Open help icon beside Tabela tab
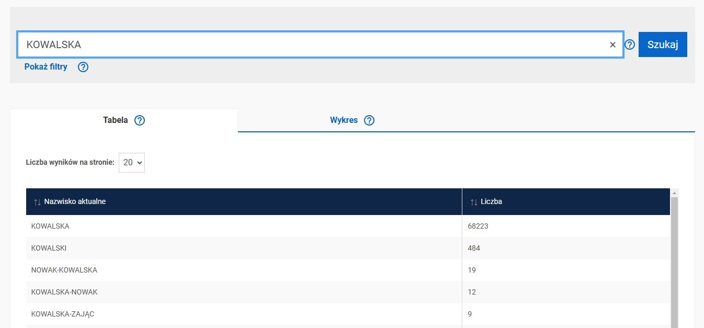The image size is (704, 328). point(140,120)
